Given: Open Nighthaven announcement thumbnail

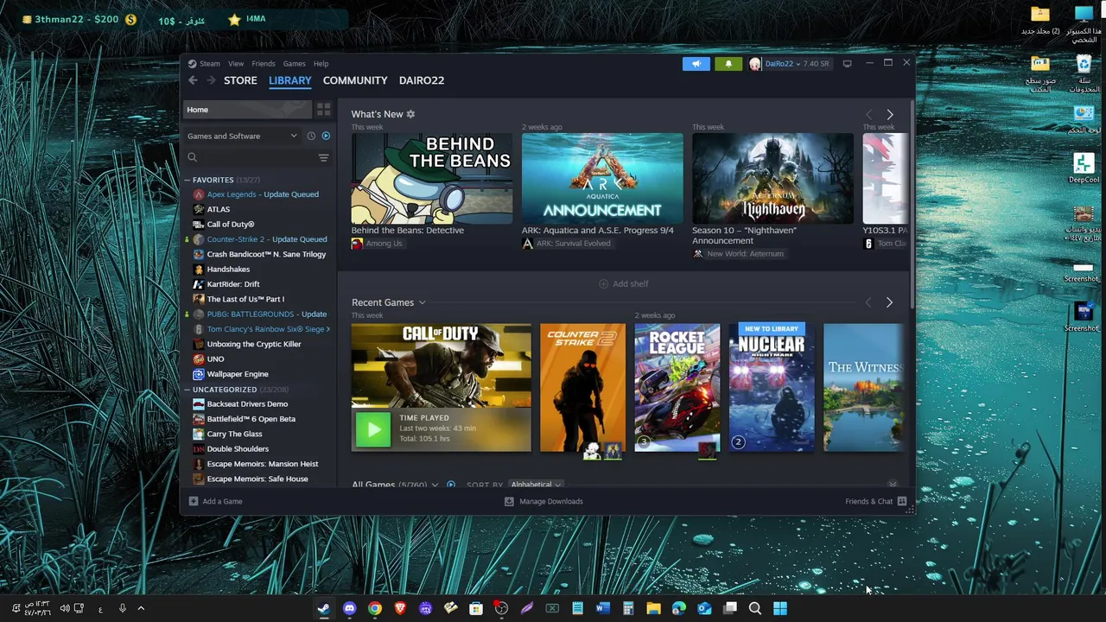Looking at the screenshot, I should [x=772, y=179].
